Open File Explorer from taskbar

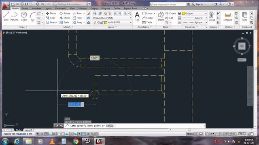[x=28, y=141]
